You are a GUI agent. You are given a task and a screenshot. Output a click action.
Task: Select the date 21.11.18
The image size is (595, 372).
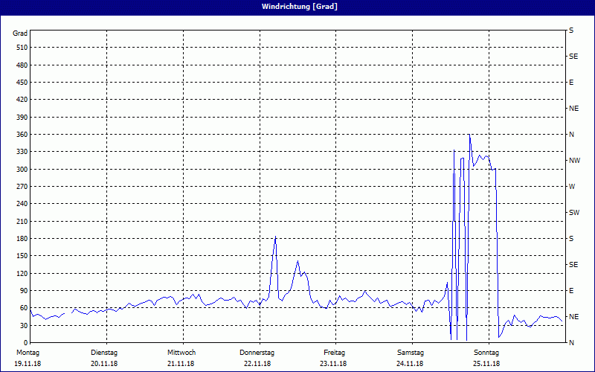point(181,364)
